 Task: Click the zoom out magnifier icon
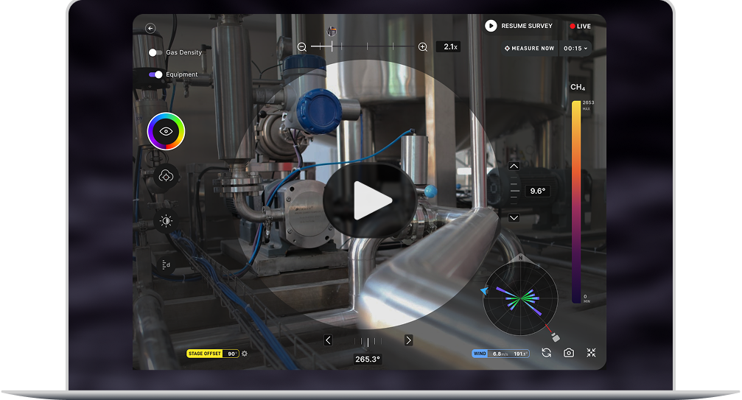pyautogui.click(x=301, y=47)
